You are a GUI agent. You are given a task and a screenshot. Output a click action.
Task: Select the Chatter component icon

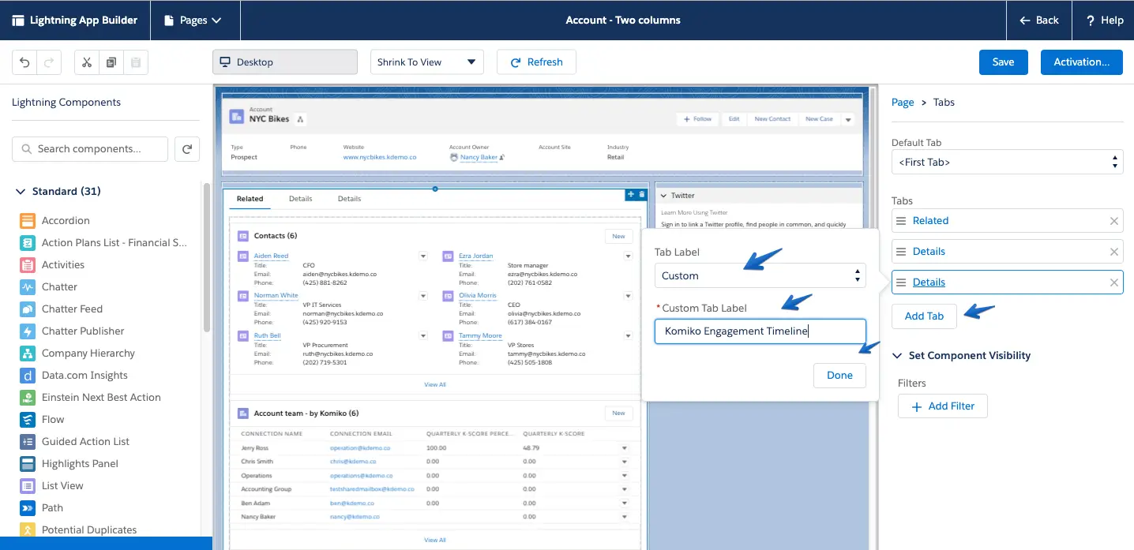[x=28, y=287]
